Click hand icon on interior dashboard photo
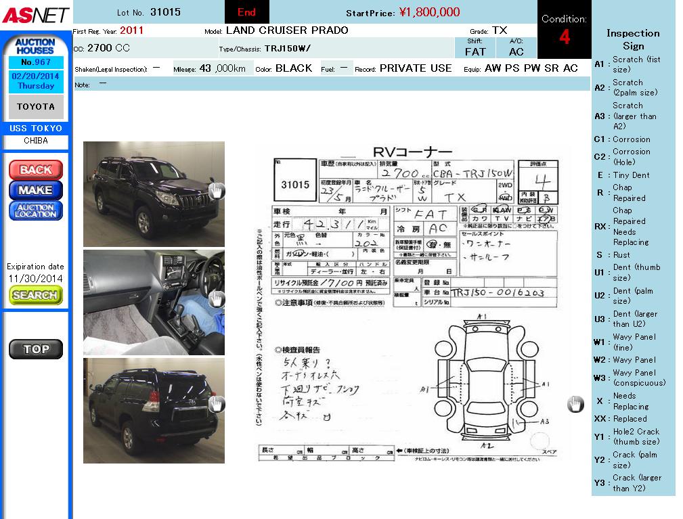This screenshot has width=683, height=519. pyautogui.click(x=216, y=298)
